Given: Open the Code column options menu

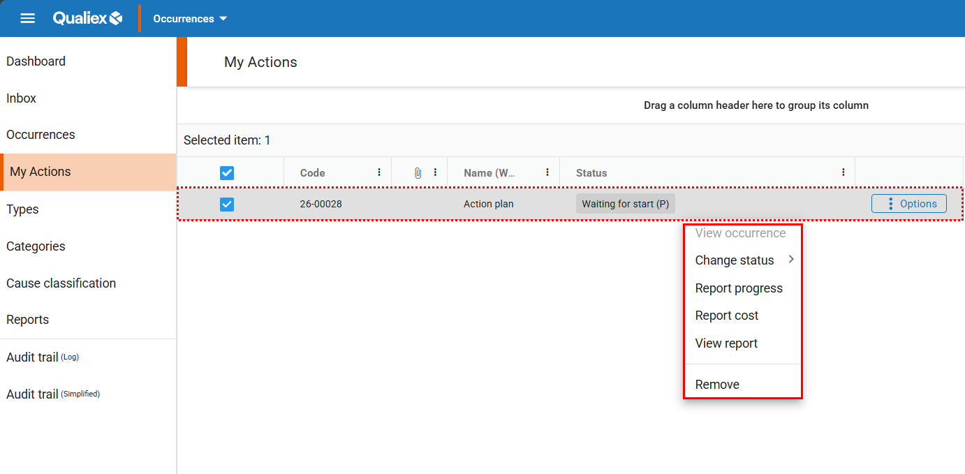Looking at the screenshot, I should click(x=379, y=172).
